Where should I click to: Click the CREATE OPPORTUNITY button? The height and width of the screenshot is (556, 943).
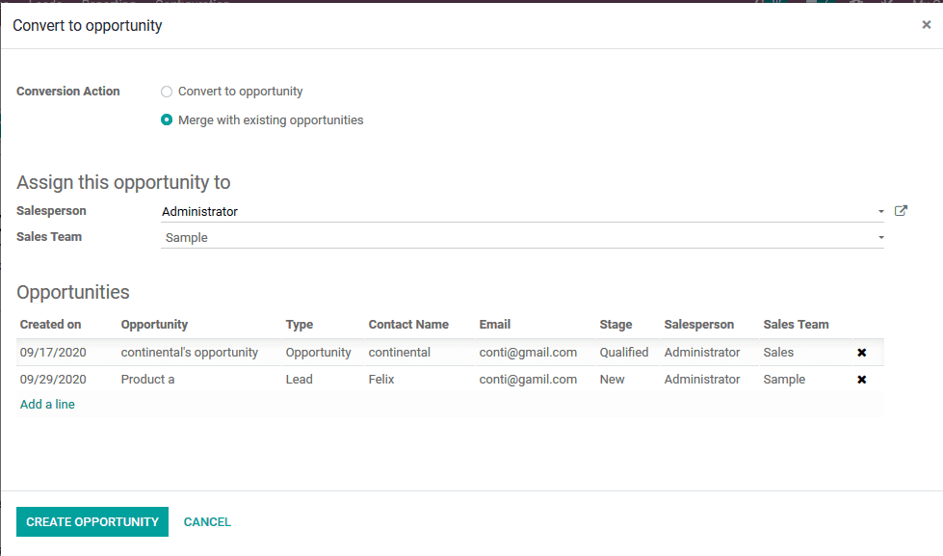(x=92, y=521)
